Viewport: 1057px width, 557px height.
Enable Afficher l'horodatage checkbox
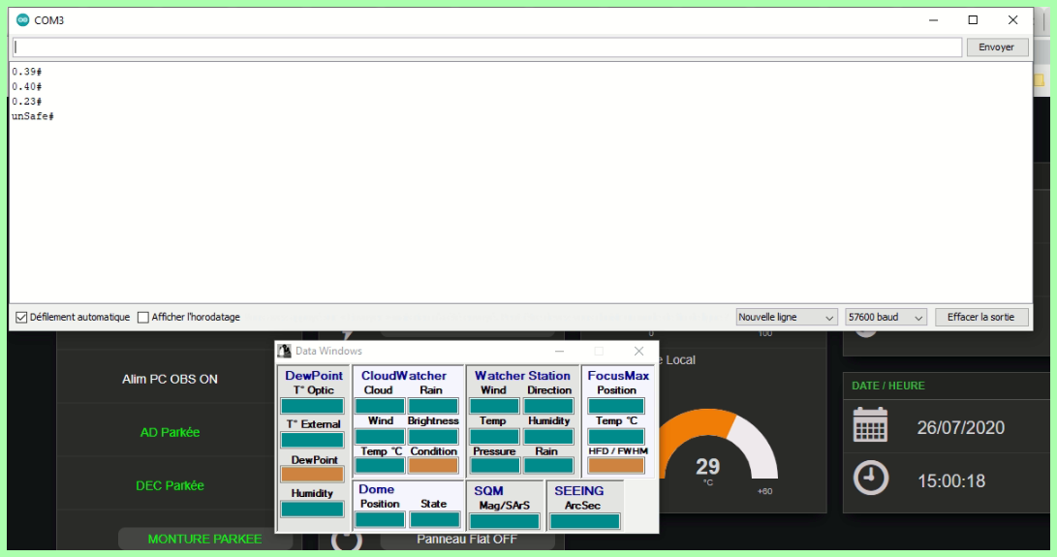pyautogui.click(x=143, y=317)
